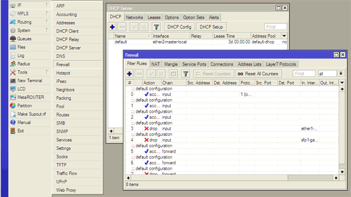Remove firewall rule with minus icon

click(x=139, y=74)
